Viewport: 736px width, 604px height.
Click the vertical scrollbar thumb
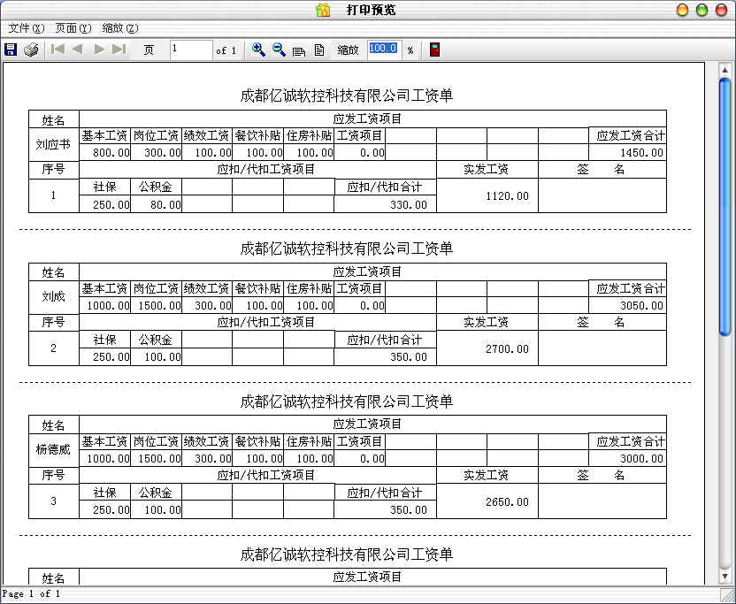click(724, 207)
